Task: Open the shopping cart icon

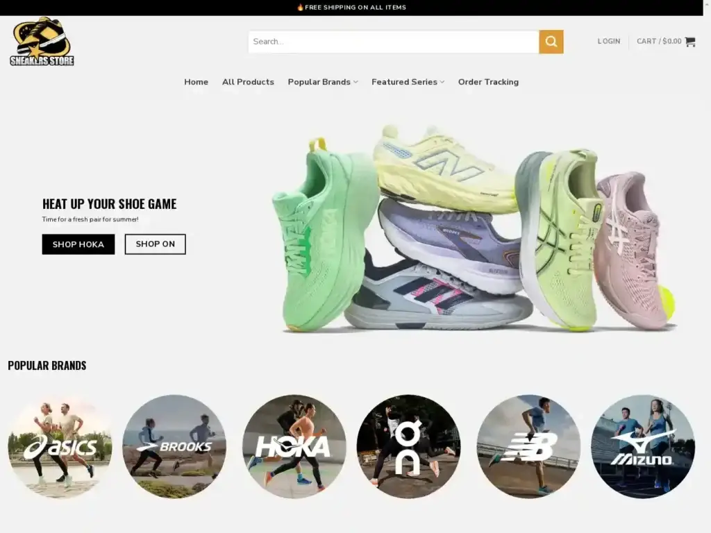Action: click(x=689, y=42)
